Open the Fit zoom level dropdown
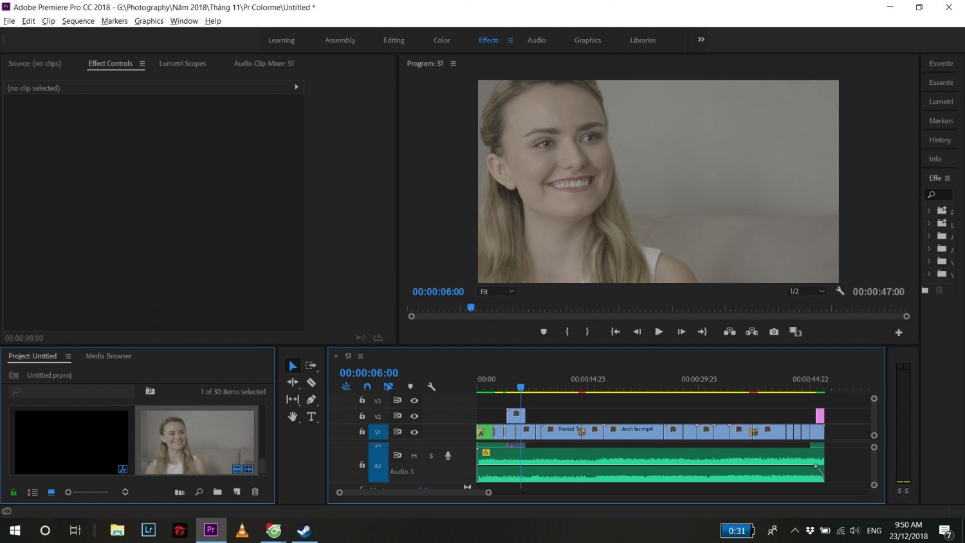 (x=497, y=291)
